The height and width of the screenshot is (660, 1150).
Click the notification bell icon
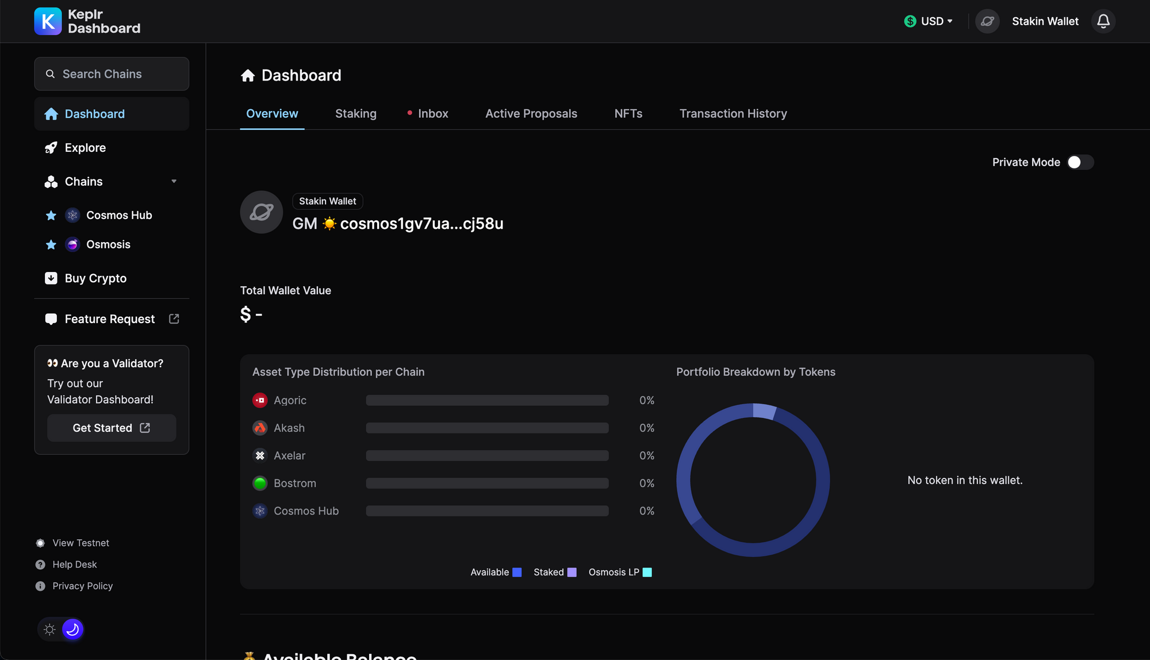point(1103,21)
